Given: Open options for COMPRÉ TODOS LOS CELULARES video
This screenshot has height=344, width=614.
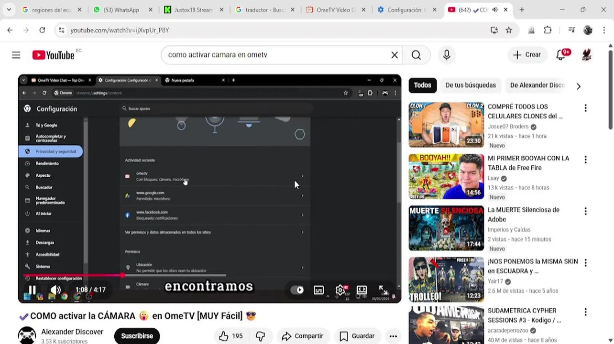Looking at the screenshot, I should pos(585,108).
